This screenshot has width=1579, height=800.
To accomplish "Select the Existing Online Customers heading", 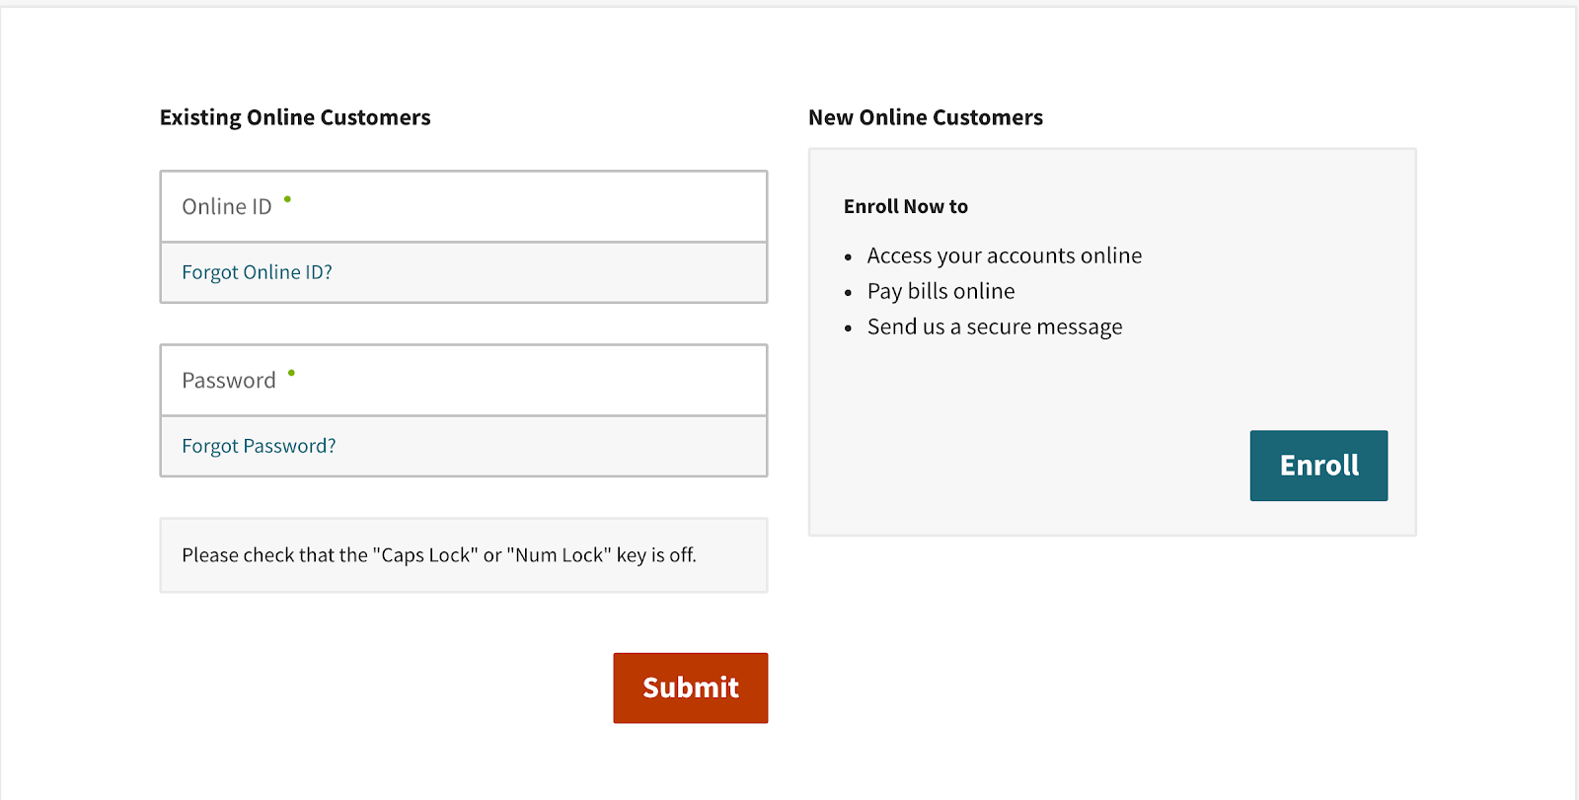I will [x=295, y=117].
